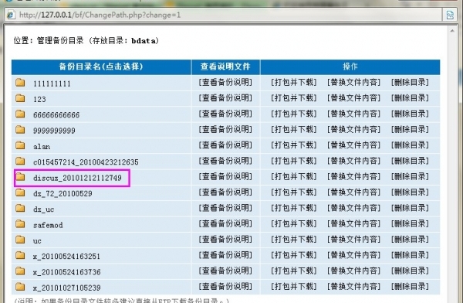The image size is (463, 303).
Task: Select backup directory c015457214_20100423212635
Action: pyautogui.click(x=86, y=162)
